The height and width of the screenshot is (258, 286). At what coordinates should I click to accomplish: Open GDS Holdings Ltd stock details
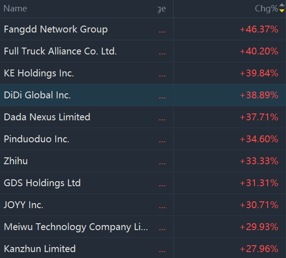pos(42,183)
